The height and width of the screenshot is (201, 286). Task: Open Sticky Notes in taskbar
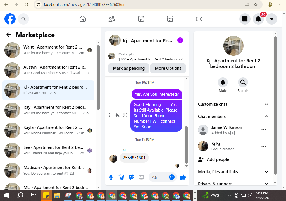[46, 195]
